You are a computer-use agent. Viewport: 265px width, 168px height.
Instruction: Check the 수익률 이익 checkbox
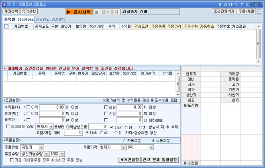click(x=27, y=107)
